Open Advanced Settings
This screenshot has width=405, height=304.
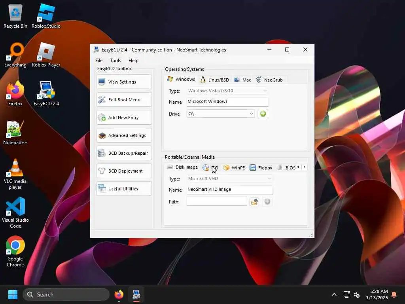(x=124, y=135)
